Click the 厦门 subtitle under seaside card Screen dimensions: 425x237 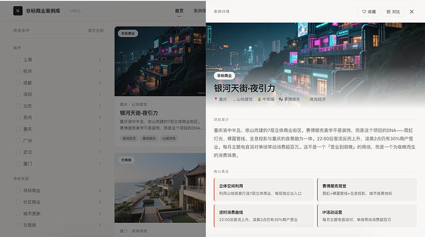[x=134, y=231]
